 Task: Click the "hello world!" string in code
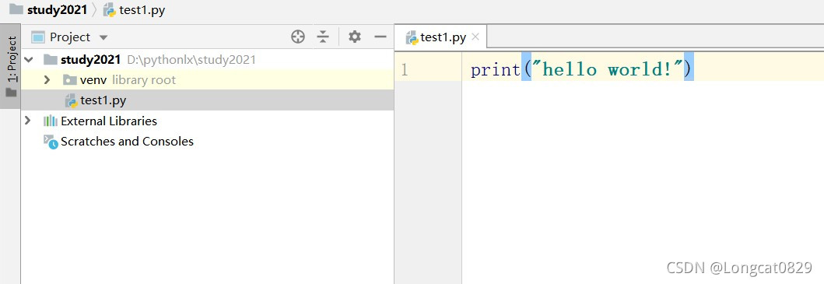[607, 69]
